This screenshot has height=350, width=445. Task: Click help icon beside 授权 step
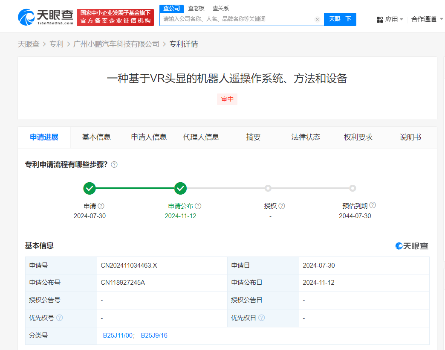click(x=282, y=206)
